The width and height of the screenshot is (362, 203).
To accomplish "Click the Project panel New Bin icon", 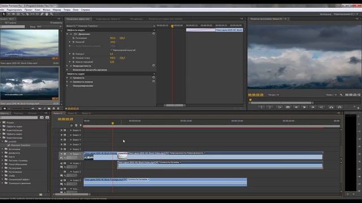I will pyautogui.click(x=49, y=108).
